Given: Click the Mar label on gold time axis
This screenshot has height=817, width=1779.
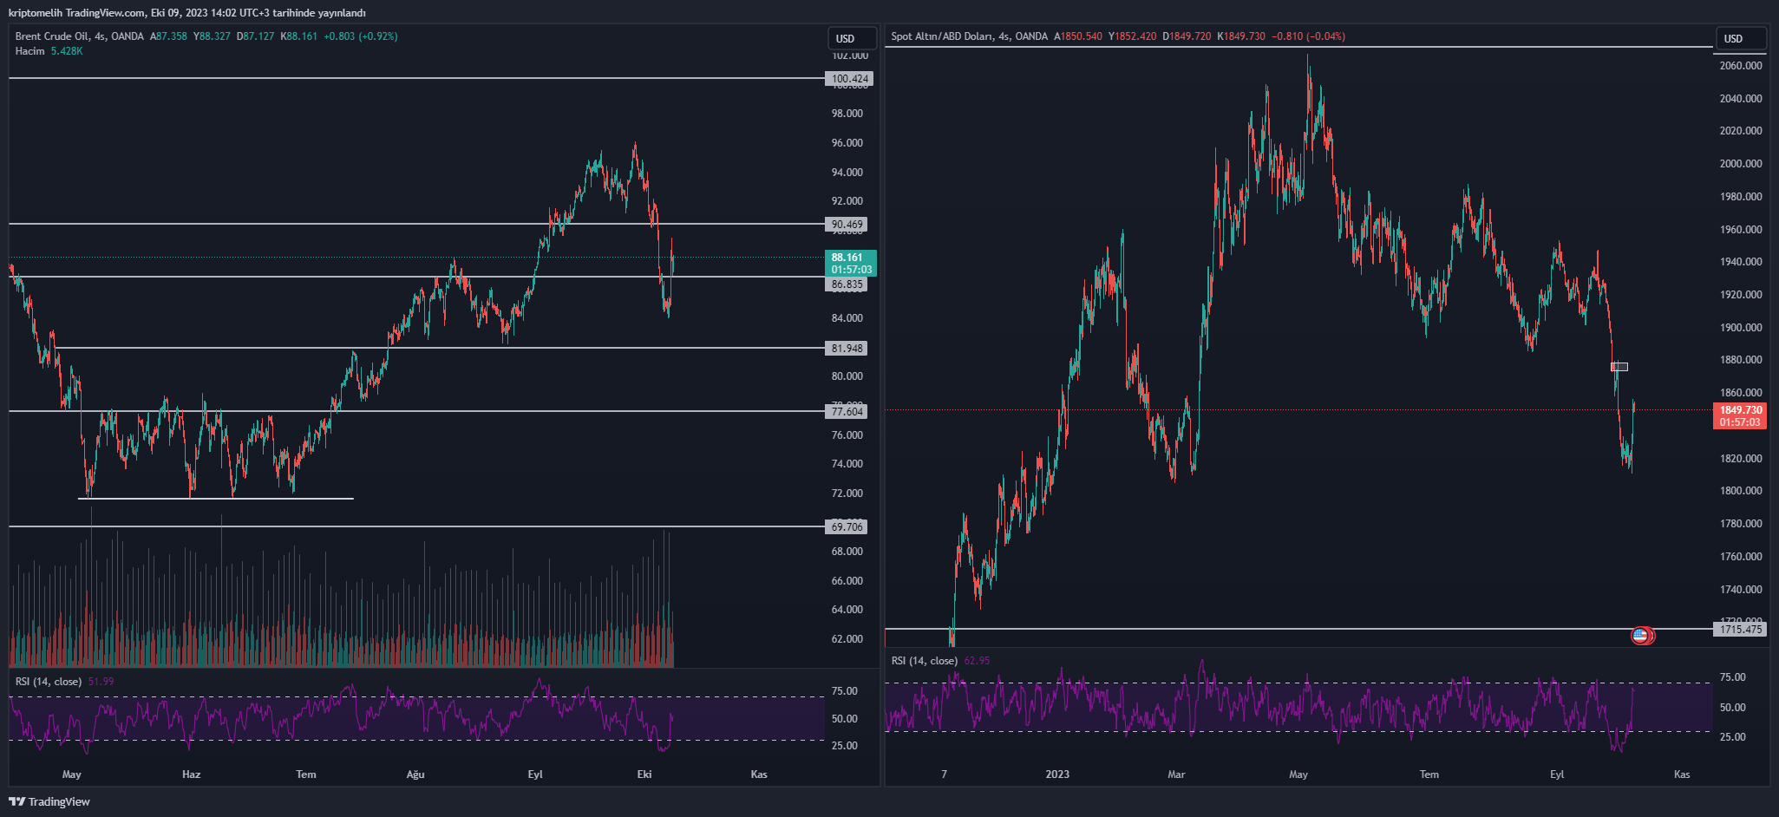Looking at the screenshot, I should 1176,775.
